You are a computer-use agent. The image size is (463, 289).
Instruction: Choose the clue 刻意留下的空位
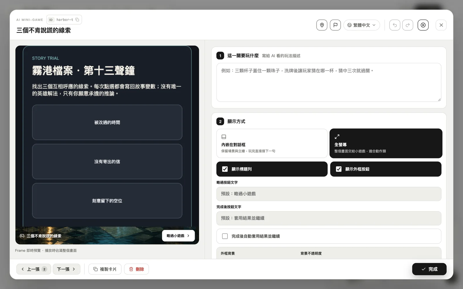(x=107, y=201)
